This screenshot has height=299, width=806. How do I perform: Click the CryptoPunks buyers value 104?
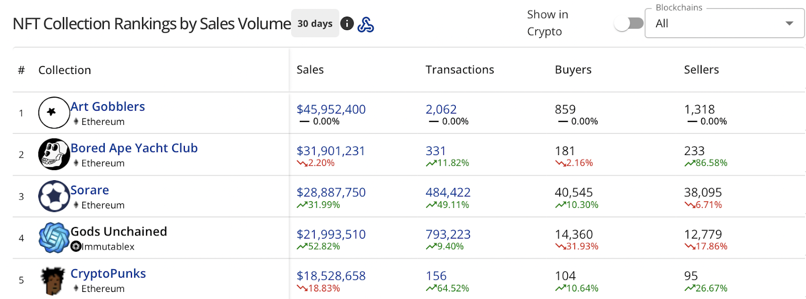(565, 276)
